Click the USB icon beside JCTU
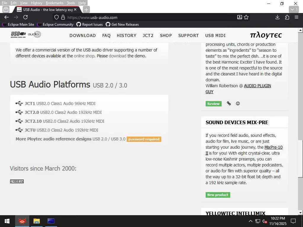 (19, 130)
